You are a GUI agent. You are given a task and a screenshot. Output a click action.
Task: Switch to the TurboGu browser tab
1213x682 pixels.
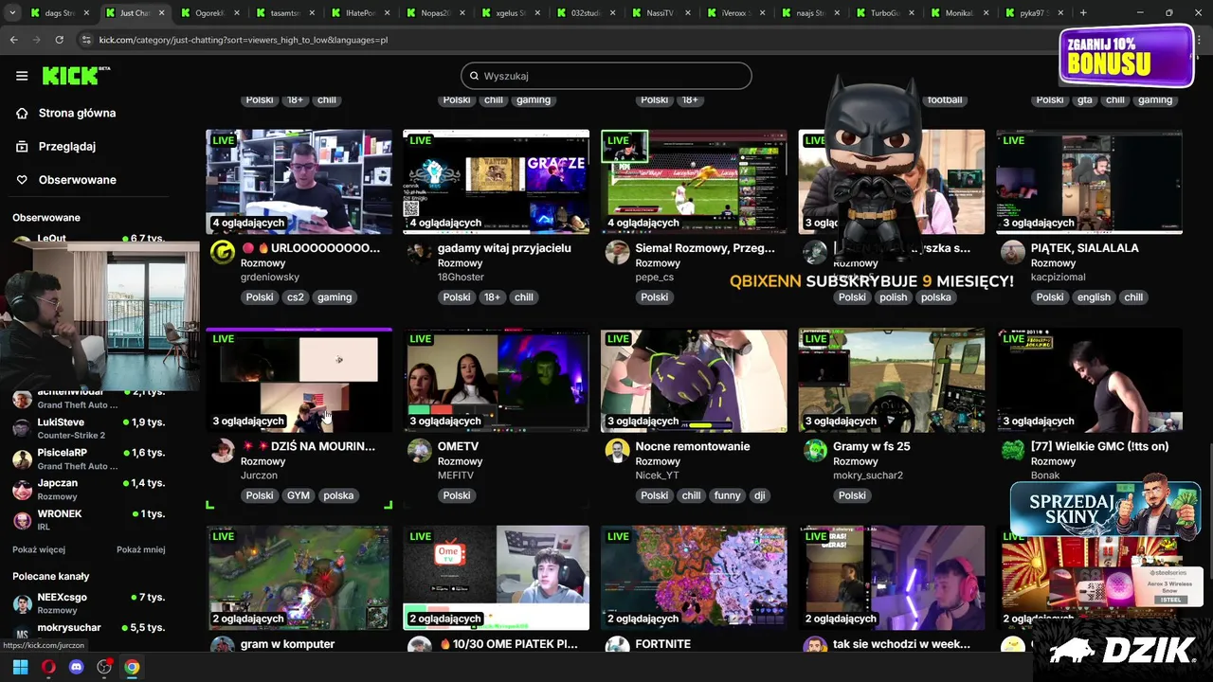[x=886, y=13]
